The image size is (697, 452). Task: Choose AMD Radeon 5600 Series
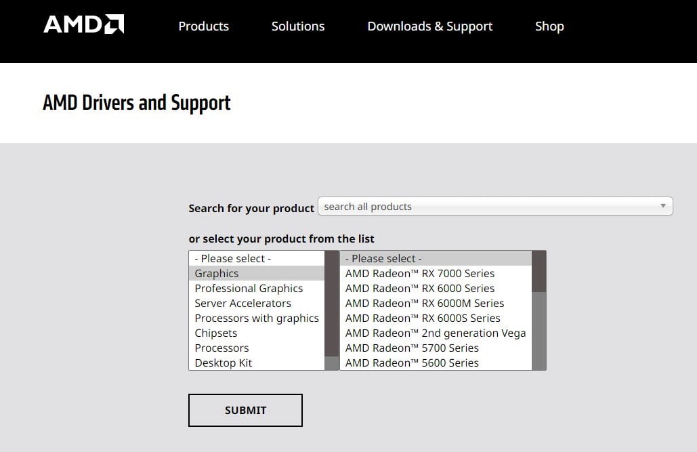[x=436, y=363]
